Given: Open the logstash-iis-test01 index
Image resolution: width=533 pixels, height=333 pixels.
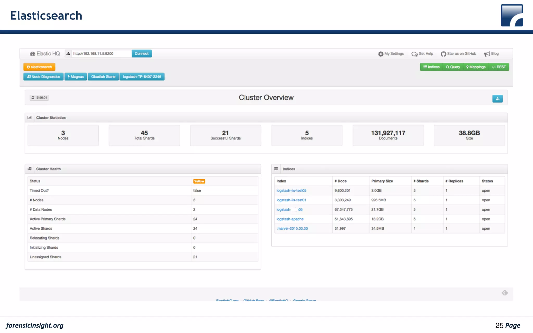Looking at the screenshot, I should pos(291,200).
